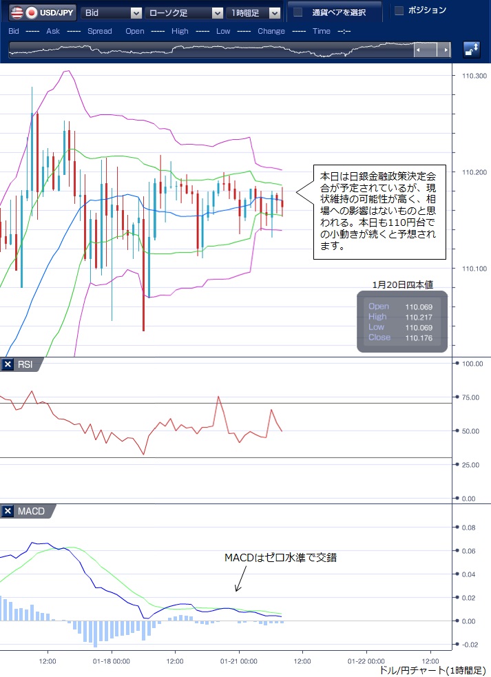Click the USD/JPY currency pair flag button

pos(41,12)
